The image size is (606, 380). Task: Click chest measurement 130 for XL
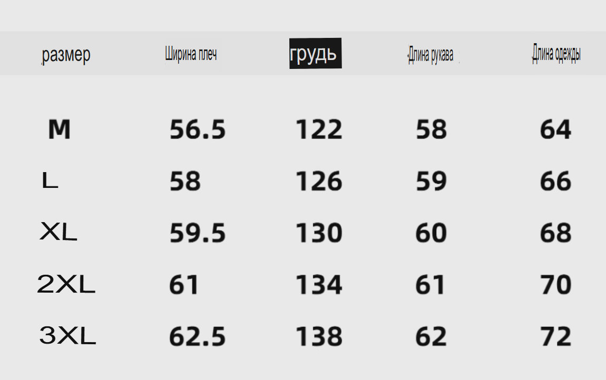[319, 233]
